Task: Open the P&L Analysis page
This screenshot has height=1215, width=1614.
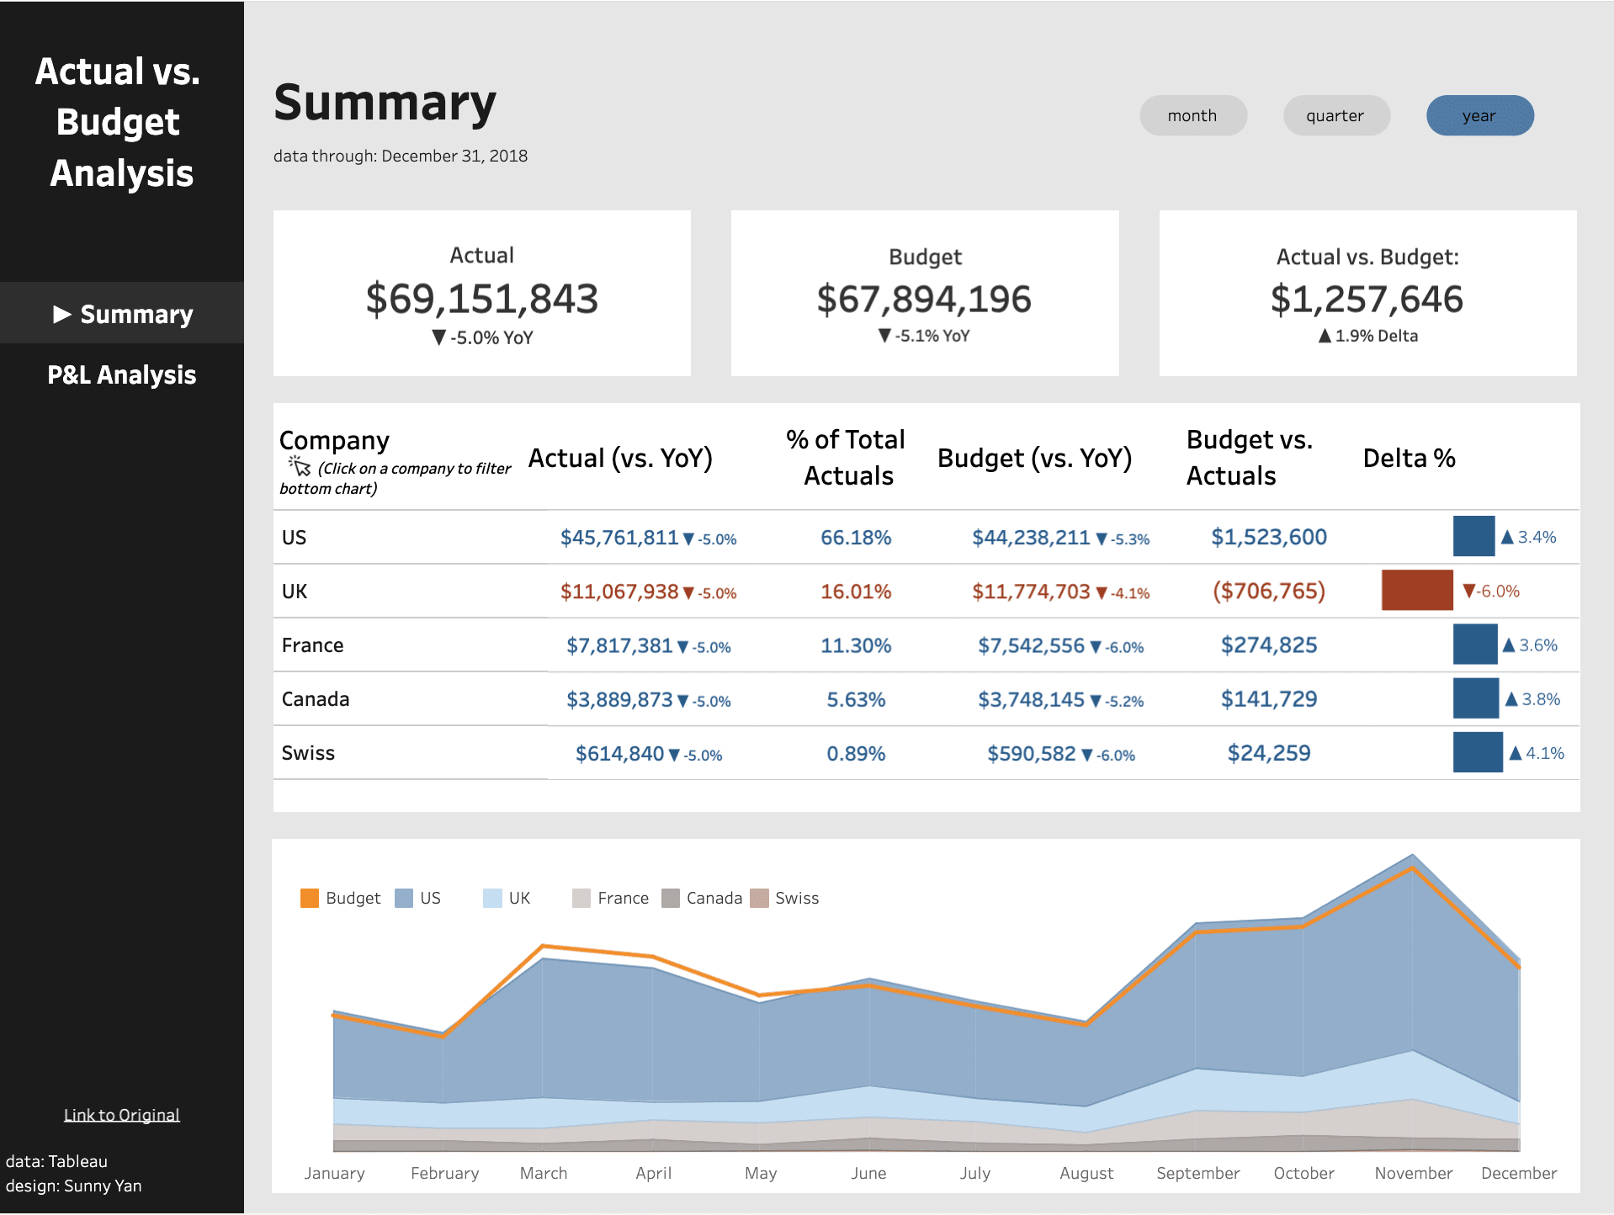Action: pyautogui.click(x=122, y=374)
